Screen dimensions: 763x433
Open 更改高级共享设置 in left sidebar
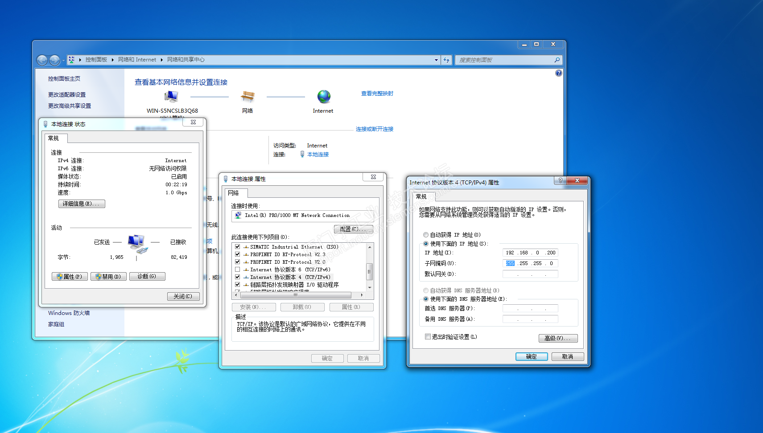click(x=70, y=106)
